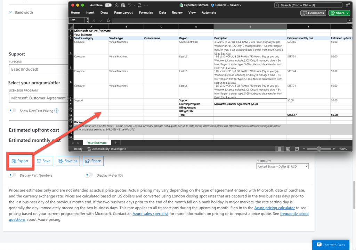Click the Name Box stepper arrows
The width and height of the screenshot is (356, 250).
click(87, 21)
